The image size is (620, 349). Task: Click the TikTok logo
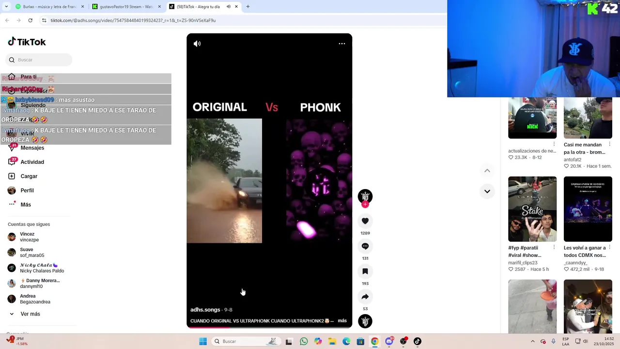click(x=27, y=42)
